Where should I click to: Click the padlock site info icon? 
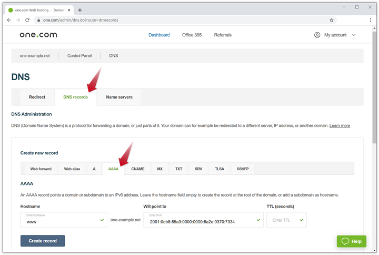(38, 20)
